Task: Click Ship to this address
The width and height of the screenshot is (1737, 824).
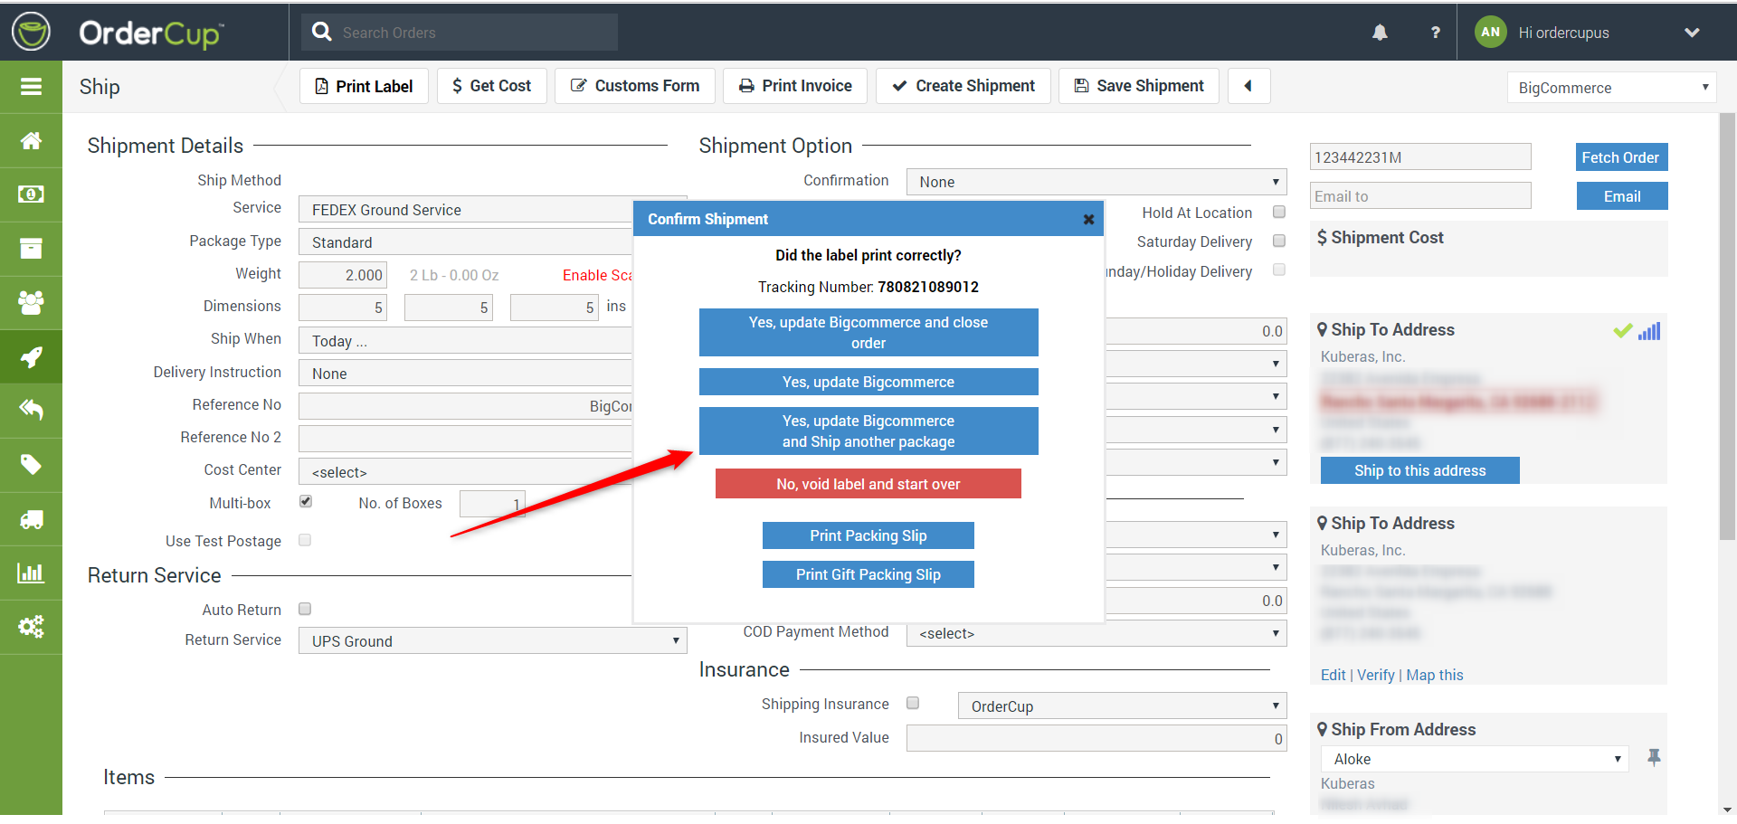Action: pyautogui.click(x=1420, y=470)
